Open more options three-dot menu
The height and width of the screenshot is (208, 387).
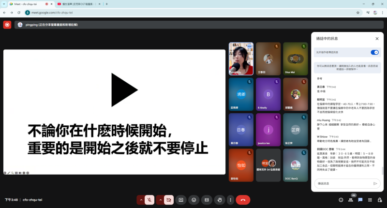pyautogui.click(x=230, y=200)
